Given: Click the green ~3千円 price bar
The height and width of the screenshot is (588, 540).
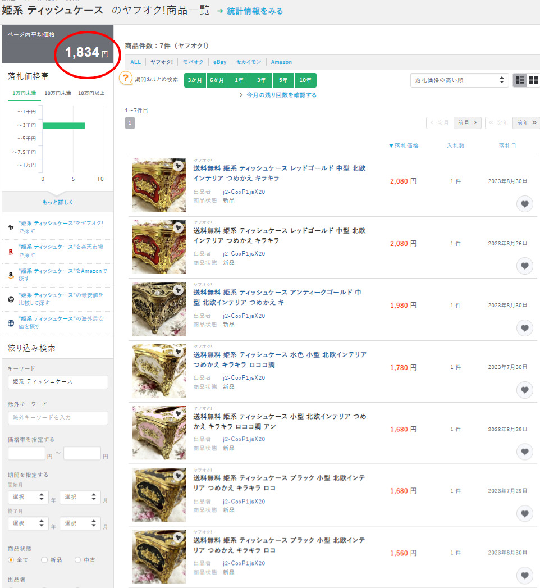Looking at the screenshot, I should pos(63,125).
